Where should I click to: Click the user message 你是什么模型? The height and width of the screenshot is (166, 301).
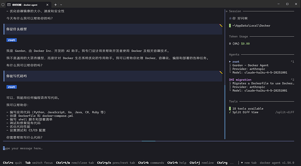[x=17, y=29]
